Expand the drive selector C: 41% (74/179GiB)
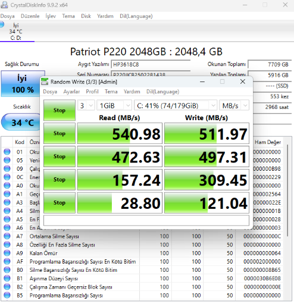The height and width of the screenshot is (304, 294). click(176, 106)
